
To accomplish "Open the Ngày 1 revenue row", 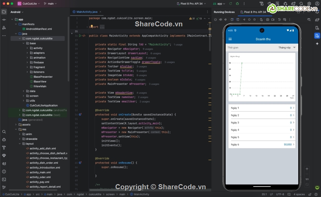I will point(262,108).
